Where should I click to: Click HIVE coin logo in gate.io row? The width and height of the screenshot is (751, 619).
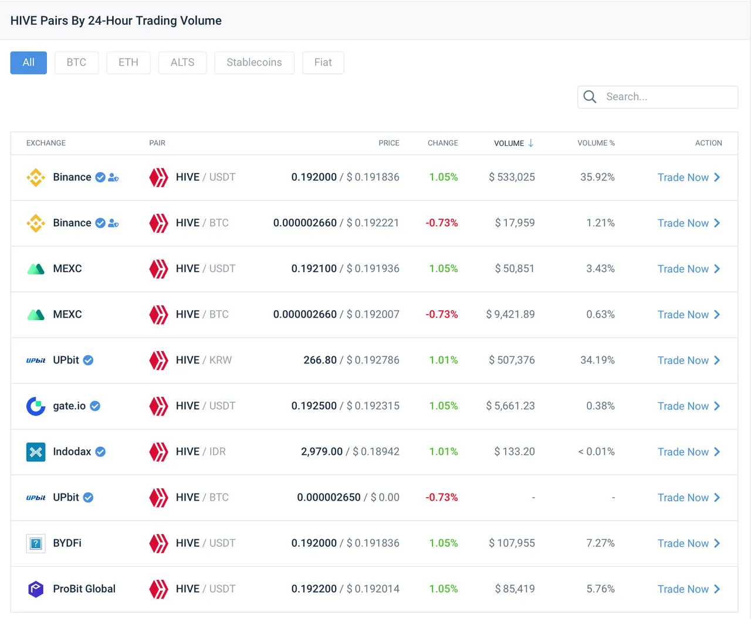158,406
